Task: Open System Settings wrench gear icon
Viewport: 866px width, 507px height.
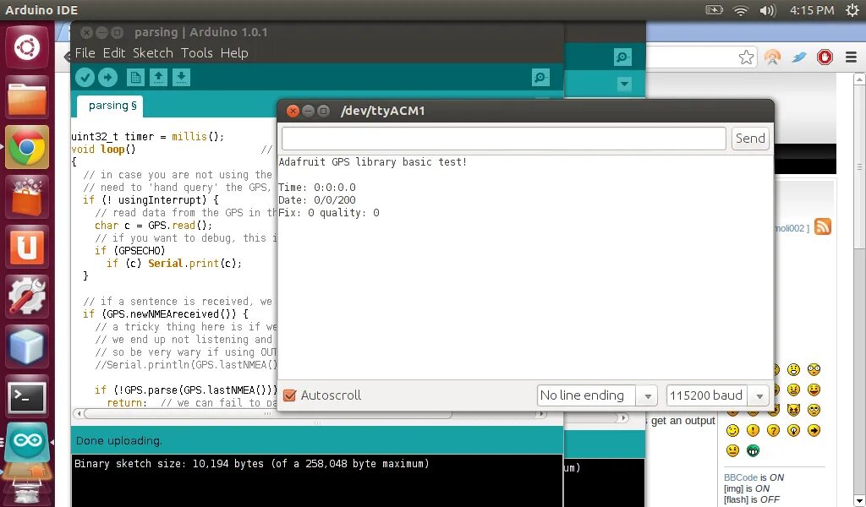Action: (27, 297)
